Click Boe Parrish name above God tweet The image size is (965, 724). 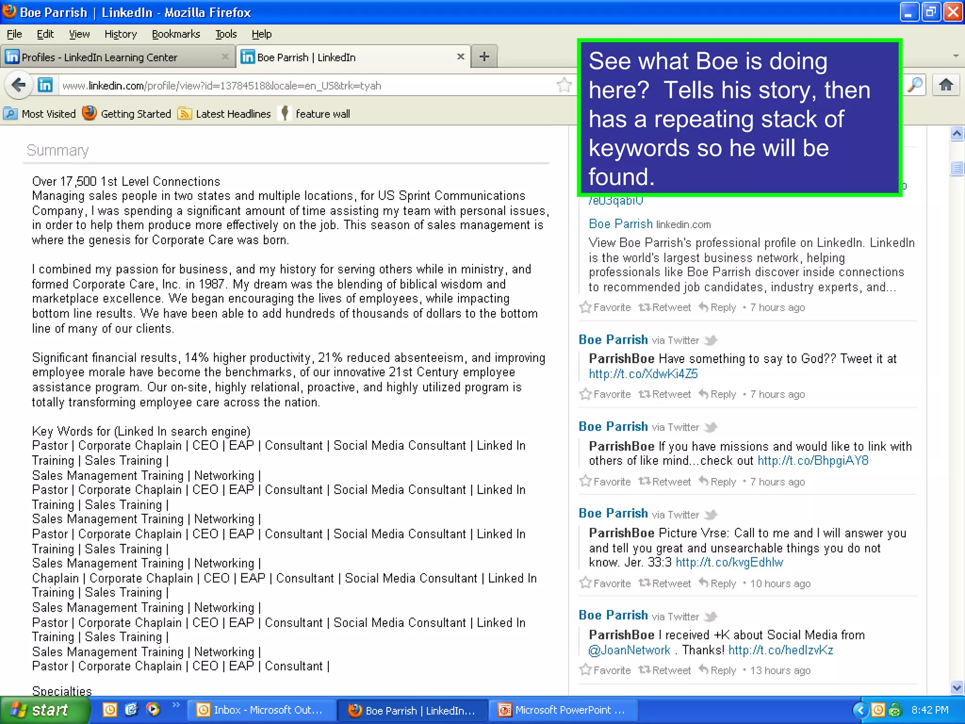[x=613, y=340]
